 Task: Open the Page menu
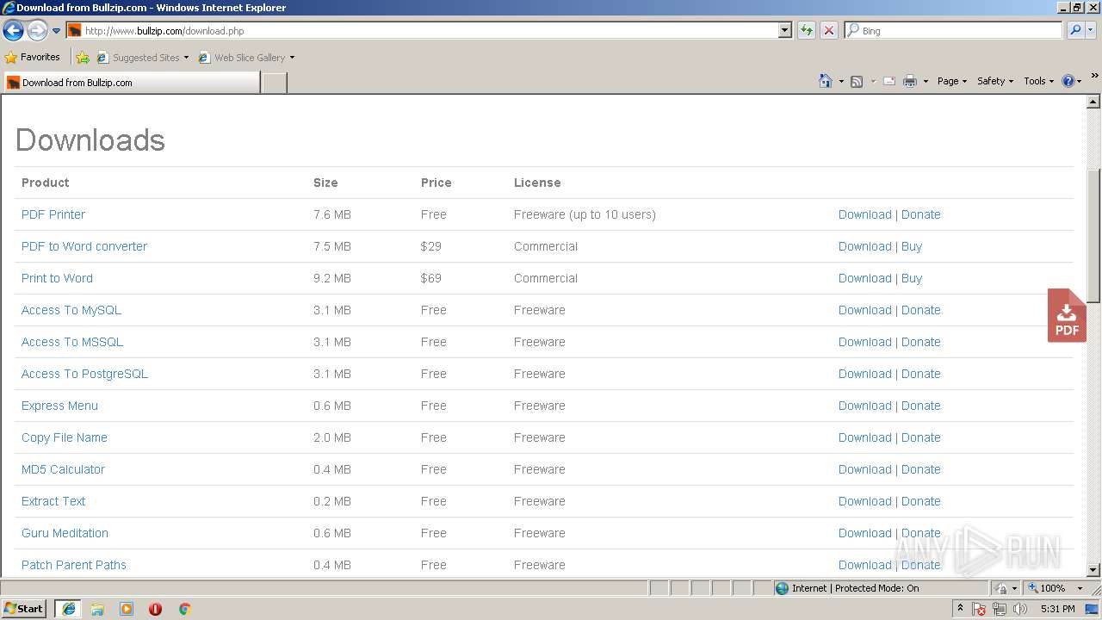pyautogui.click(x=951, y=81)
